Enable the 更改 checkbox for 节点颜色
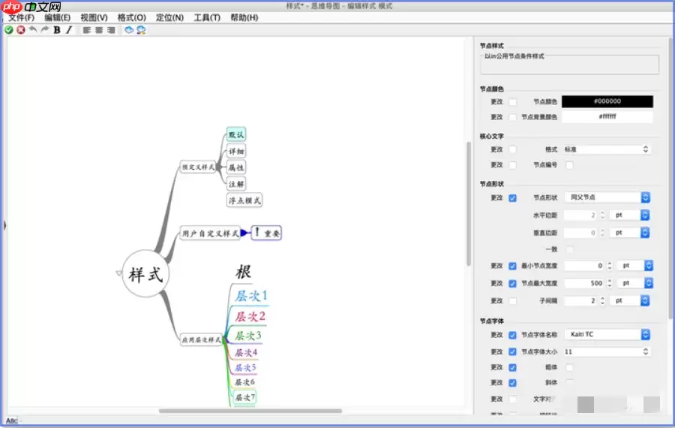This screenshot has height=428, width=675. click(513, 101)
